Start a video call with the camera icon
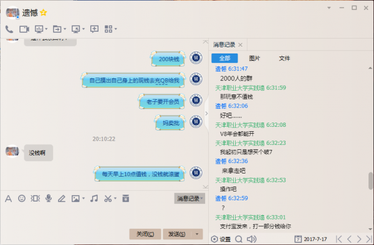The height and width of the screenshot is (245, 374). [x=24, y=29]
